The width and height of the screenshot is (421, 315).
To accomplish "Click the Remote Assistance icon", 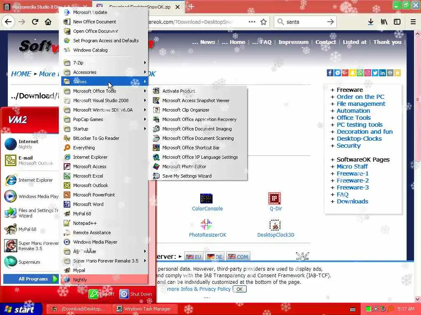I will coord(67,233).
